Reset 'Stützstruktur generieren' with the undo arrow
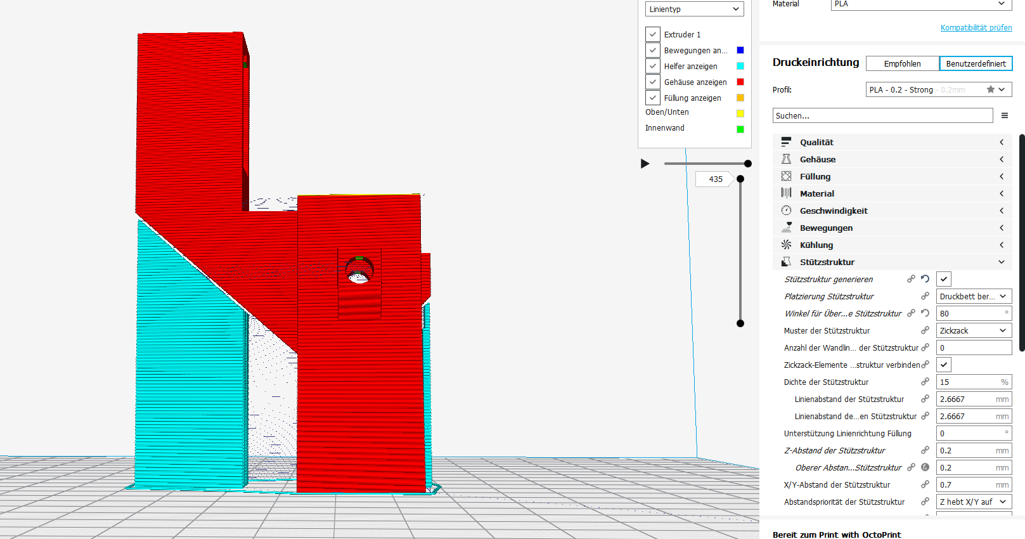Image resolution: width=1025 pixels, height=539 pixels. (925, 279)
